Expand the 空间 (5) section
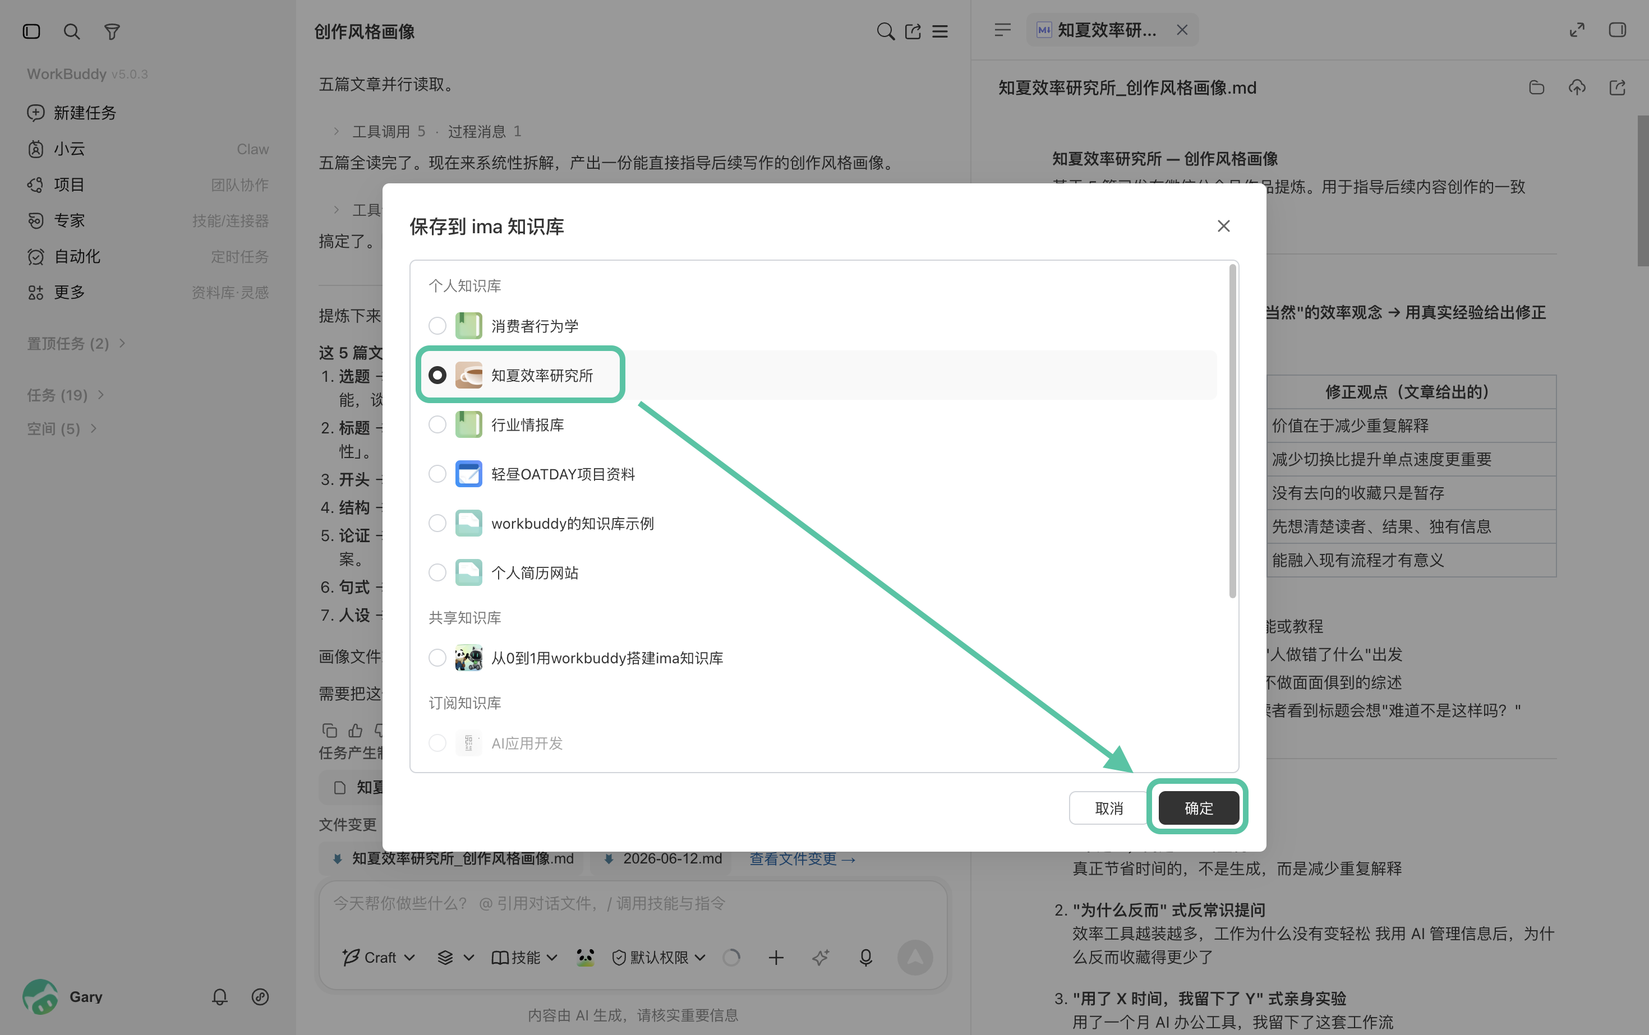 (x=62, y=428)
